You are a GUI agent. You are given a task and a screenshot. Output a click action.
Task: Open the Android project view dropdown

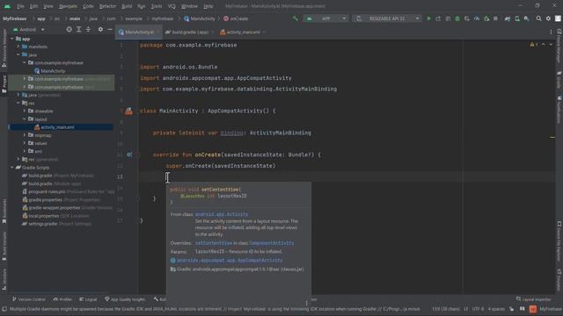[28, 29]
